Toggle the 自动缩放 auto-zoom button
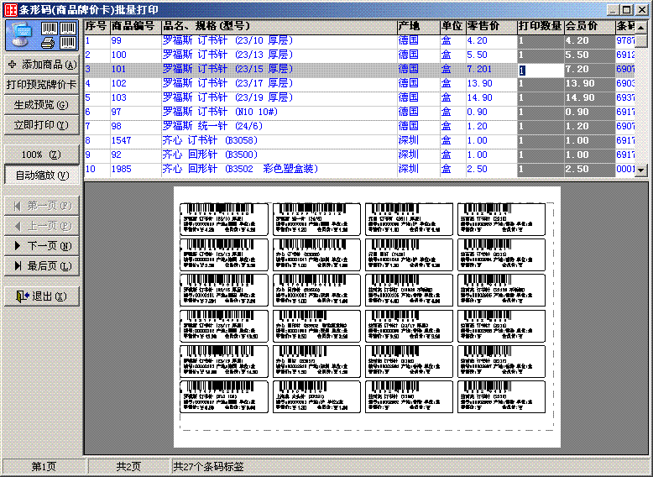The height and width of the screenshot is (477, 653). 41,176
